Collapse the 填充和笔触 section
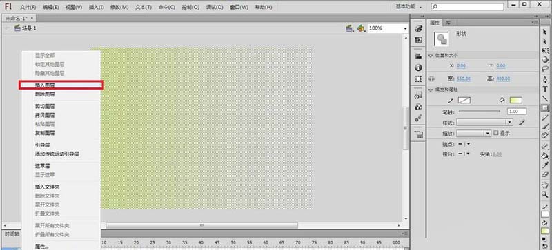Screen dimensions: 552x250 pos(430,90)
